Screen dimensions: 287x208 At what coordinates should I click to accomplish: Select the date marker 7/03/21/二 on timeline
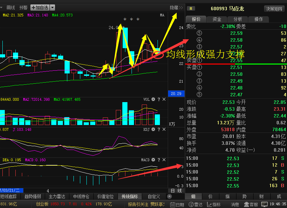[11, 191]
